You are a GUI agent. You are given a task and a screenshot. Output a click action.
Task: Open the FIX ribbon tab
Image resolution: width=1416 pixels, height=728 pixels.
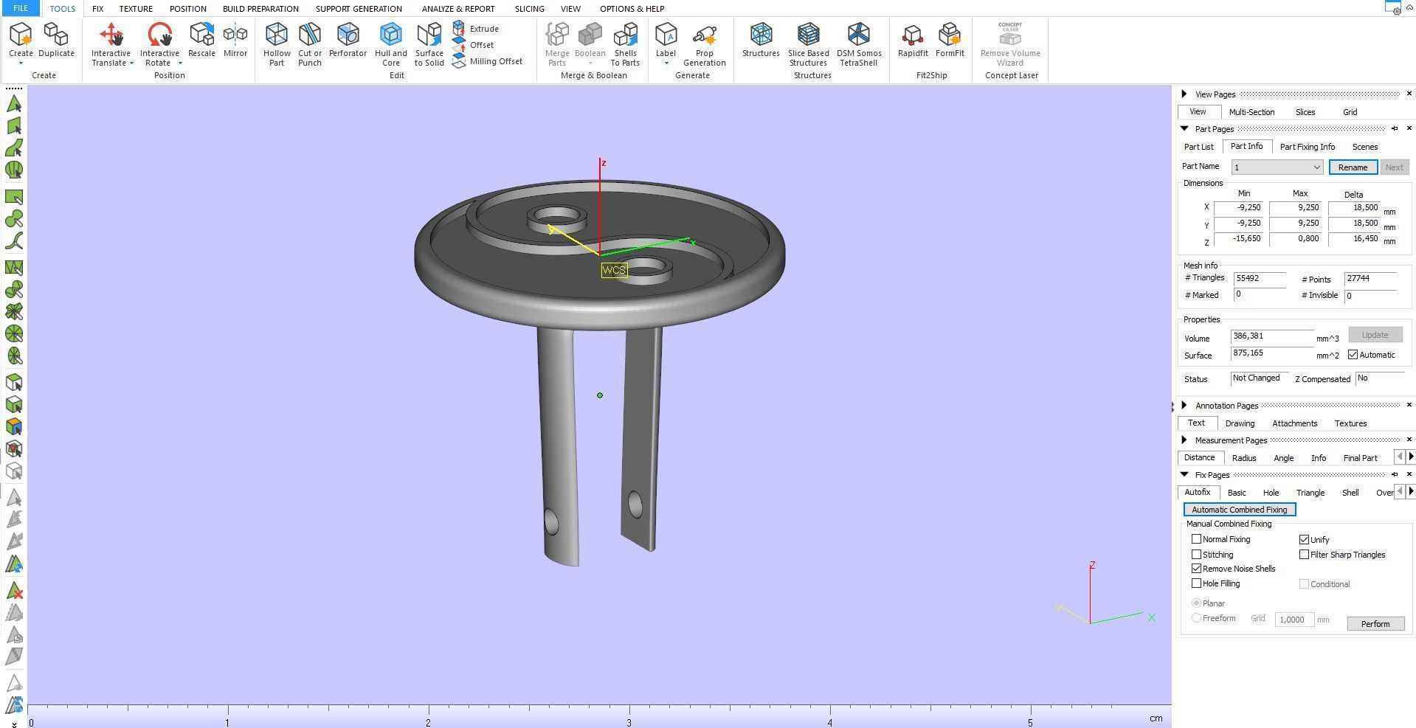coord(97,9)
